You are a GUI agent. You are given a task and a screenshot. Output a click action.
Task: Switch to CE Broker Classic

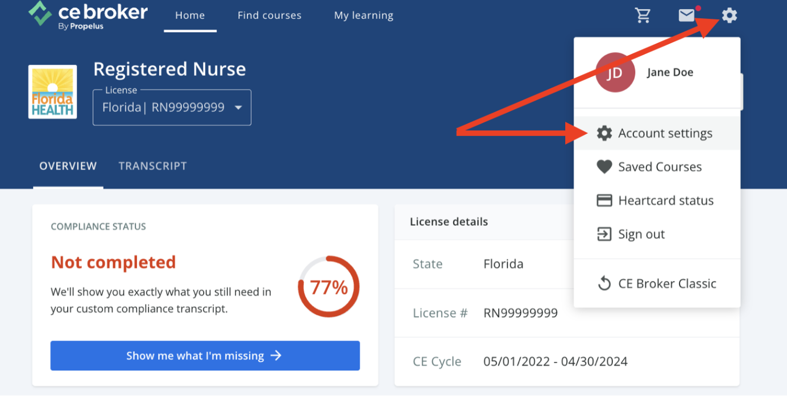(x=657, y=283)
